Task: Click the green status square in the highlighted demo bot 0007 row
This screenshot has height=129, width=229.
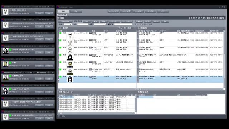Action: tap(60, 77)
